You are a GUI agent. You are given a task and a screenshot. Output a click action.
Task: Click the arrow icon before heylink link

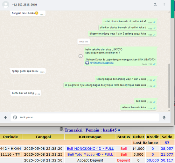87,63
